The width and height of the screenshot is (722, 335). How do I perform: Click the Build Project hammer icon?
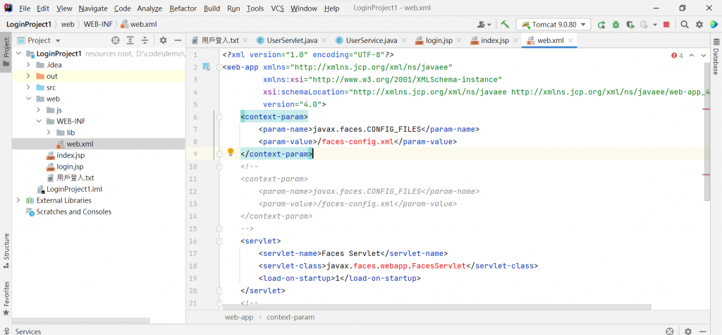[505, 25]
